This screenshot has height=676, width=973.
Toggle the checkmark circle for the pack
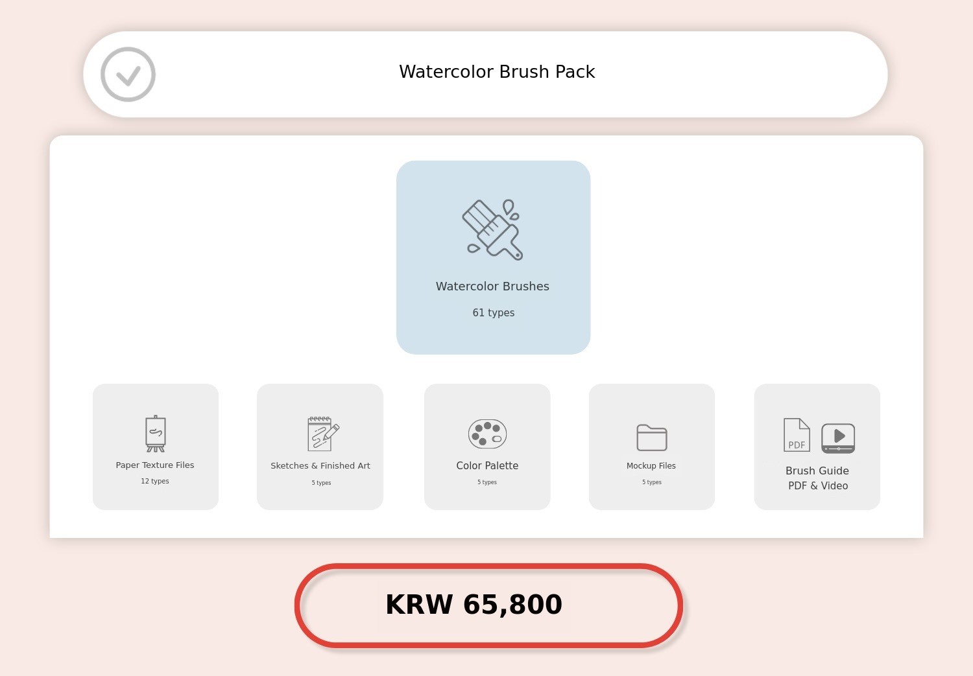(128, 75)
